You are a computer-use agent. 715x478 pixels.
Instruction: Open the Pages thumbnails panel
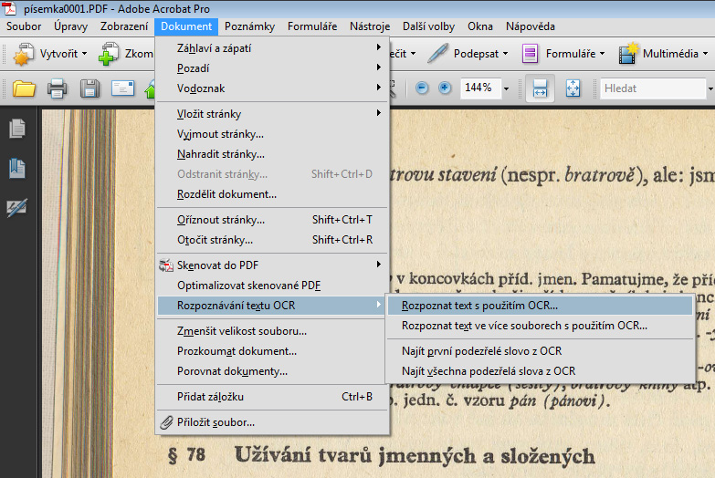(16, 129)
